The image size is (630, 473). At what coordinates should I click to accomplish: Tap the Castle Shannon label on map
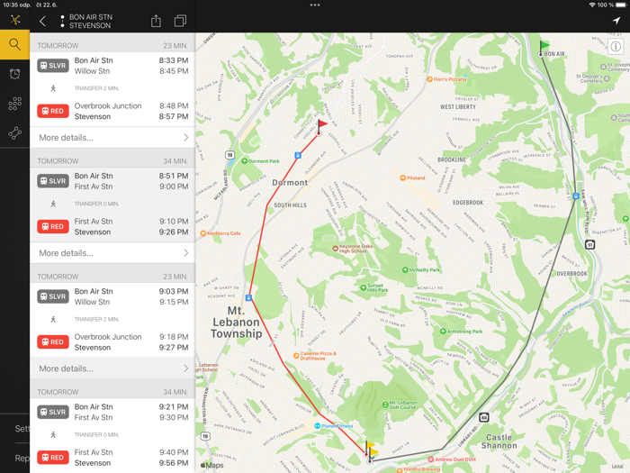[499, 441]
